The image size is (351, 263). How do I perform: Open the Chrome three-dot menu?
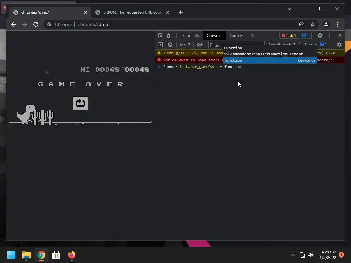coord(337,24)
